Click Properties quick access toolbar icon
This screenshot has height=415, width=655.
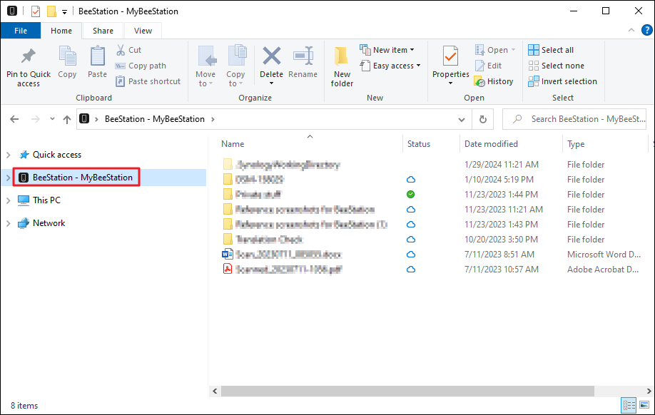[36, 11]
